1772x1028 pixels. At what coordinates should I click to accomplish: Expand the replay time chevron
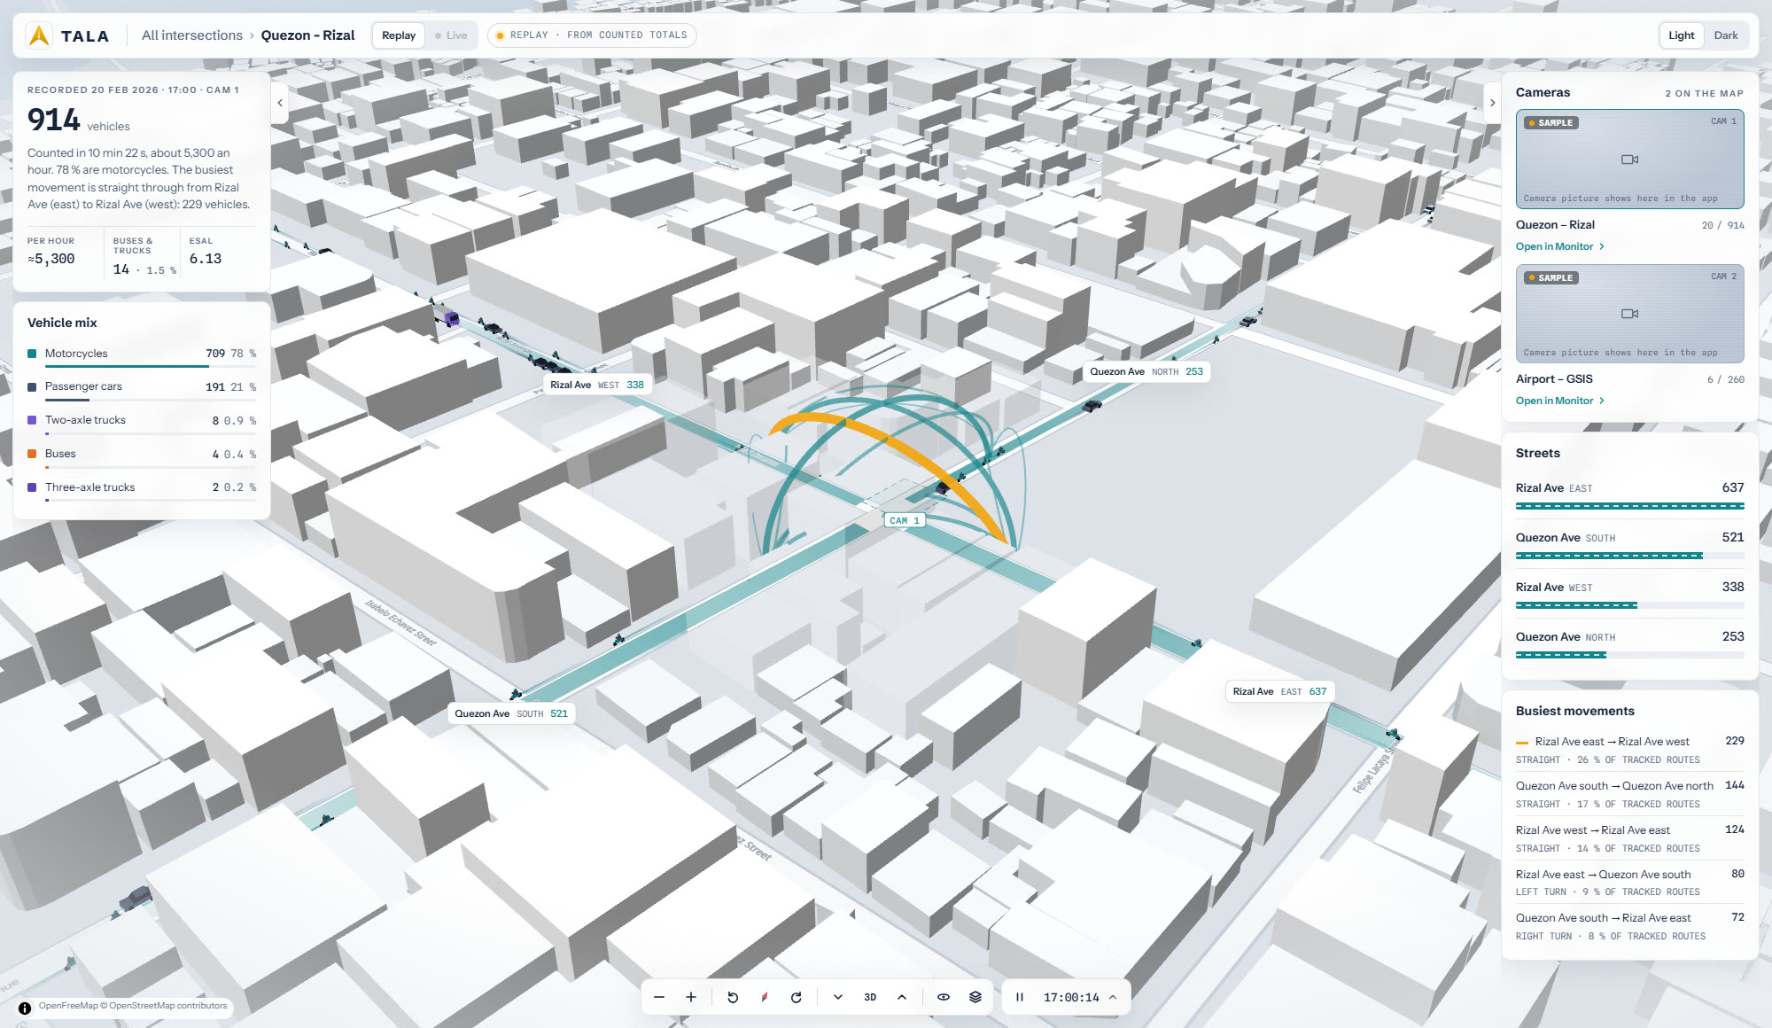1113,997
